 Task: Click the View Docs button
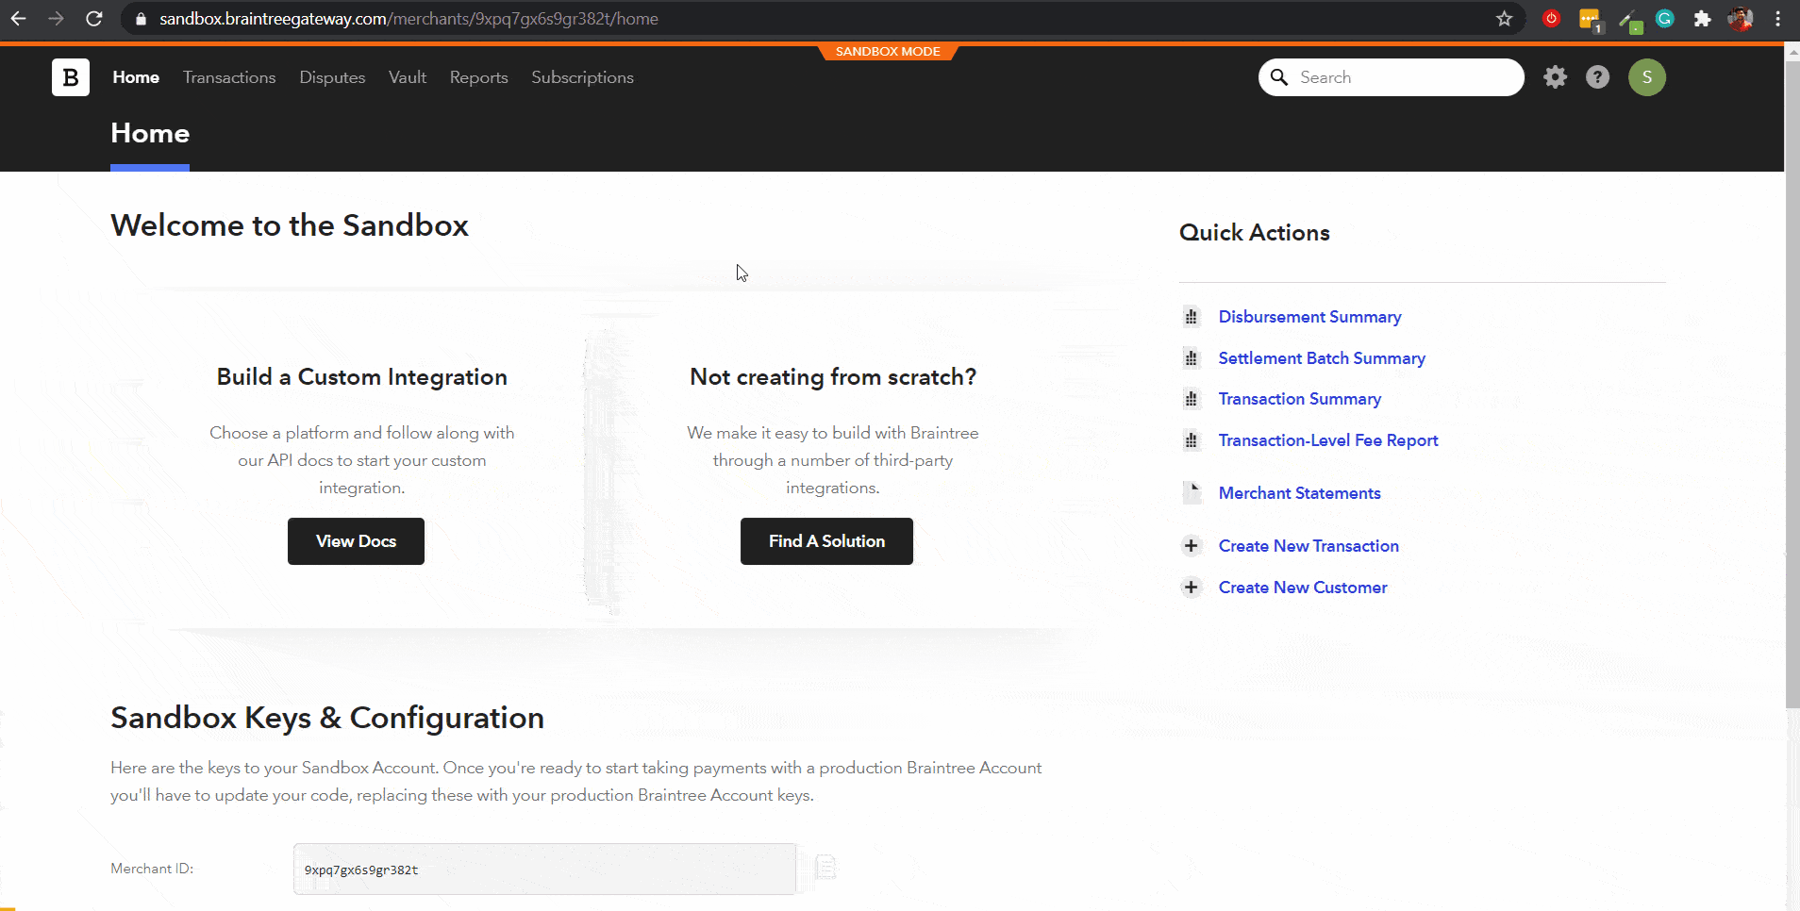356,541
